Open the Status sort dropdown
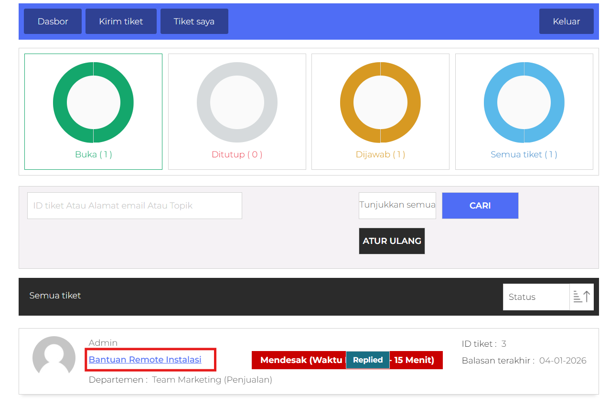610x407 pixels. pyautogui.click(x=536, y=297)
